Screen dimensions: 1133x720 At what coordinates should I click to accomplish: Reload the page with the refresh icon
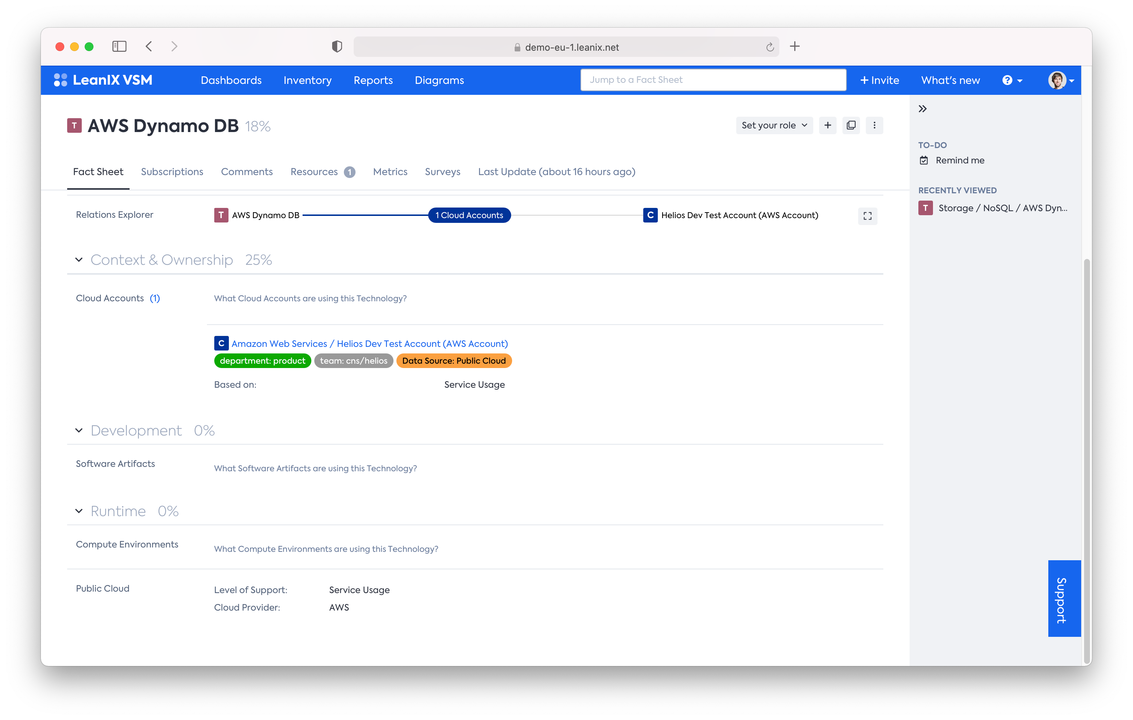[x=770, y=47]
